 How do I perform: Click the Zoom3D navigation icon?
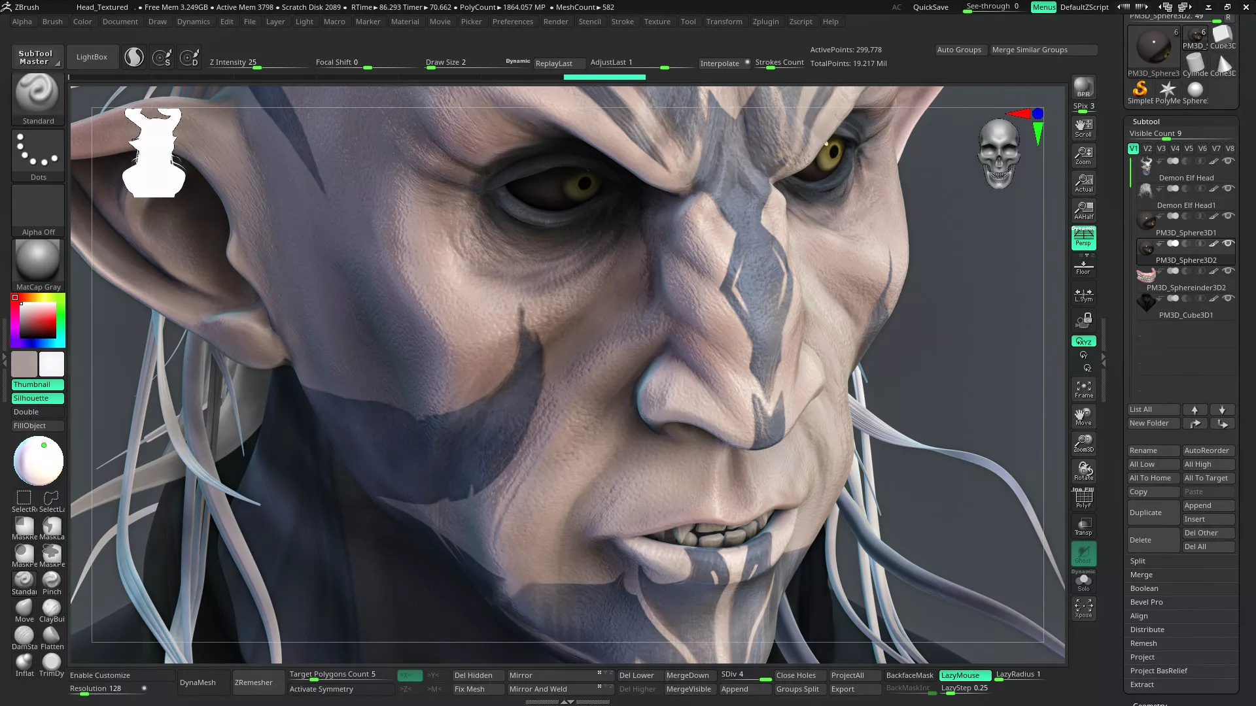point(1083,443)
